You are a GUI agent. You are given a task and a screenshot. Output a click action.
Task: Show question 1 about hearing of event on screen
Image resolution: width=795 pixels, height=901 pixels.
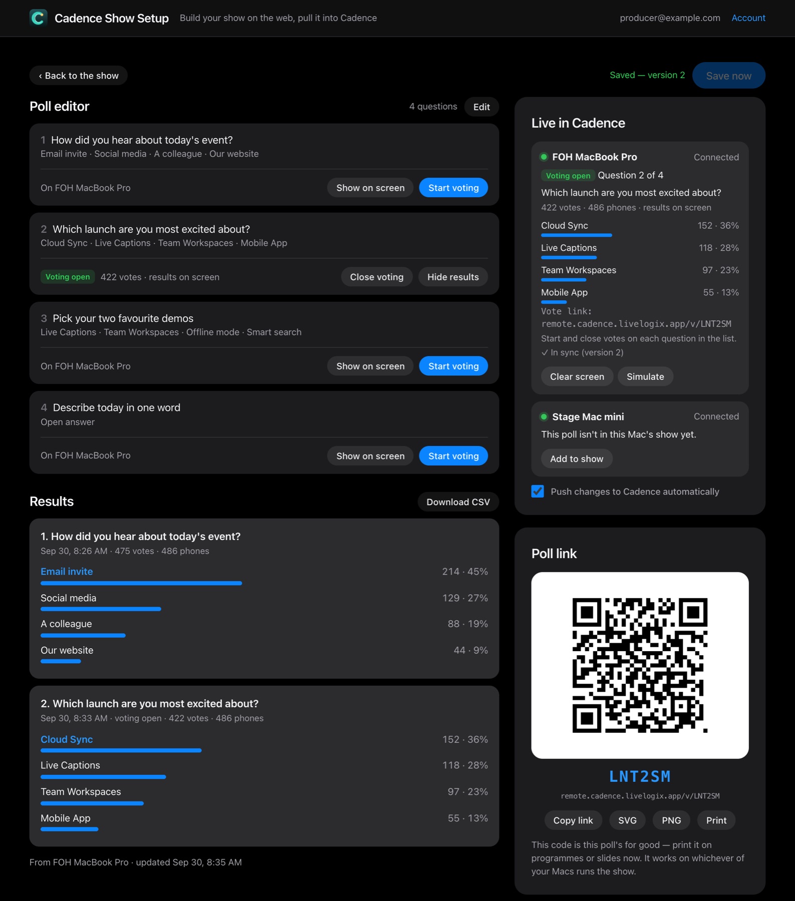click(370, 188)
